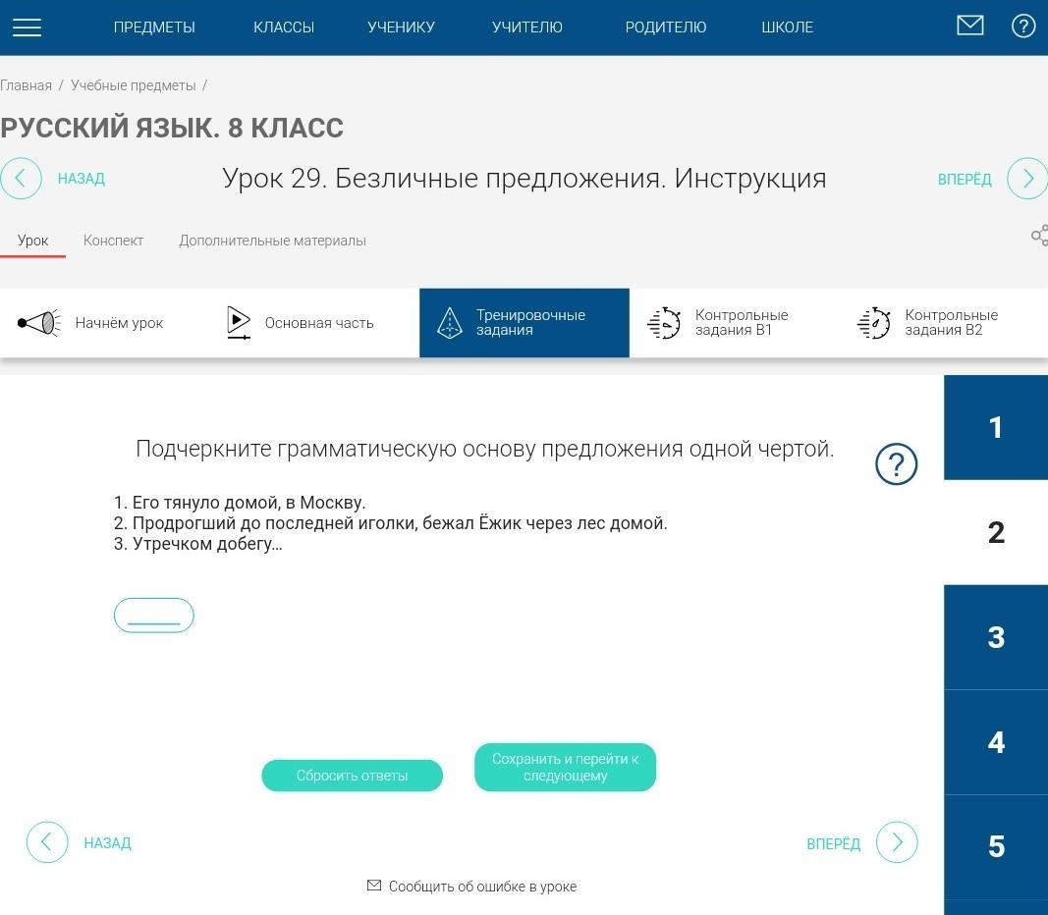This screenshot has height=915, width=1048.
Task: Click the help question mark in header
Action: coord(1023,27)
